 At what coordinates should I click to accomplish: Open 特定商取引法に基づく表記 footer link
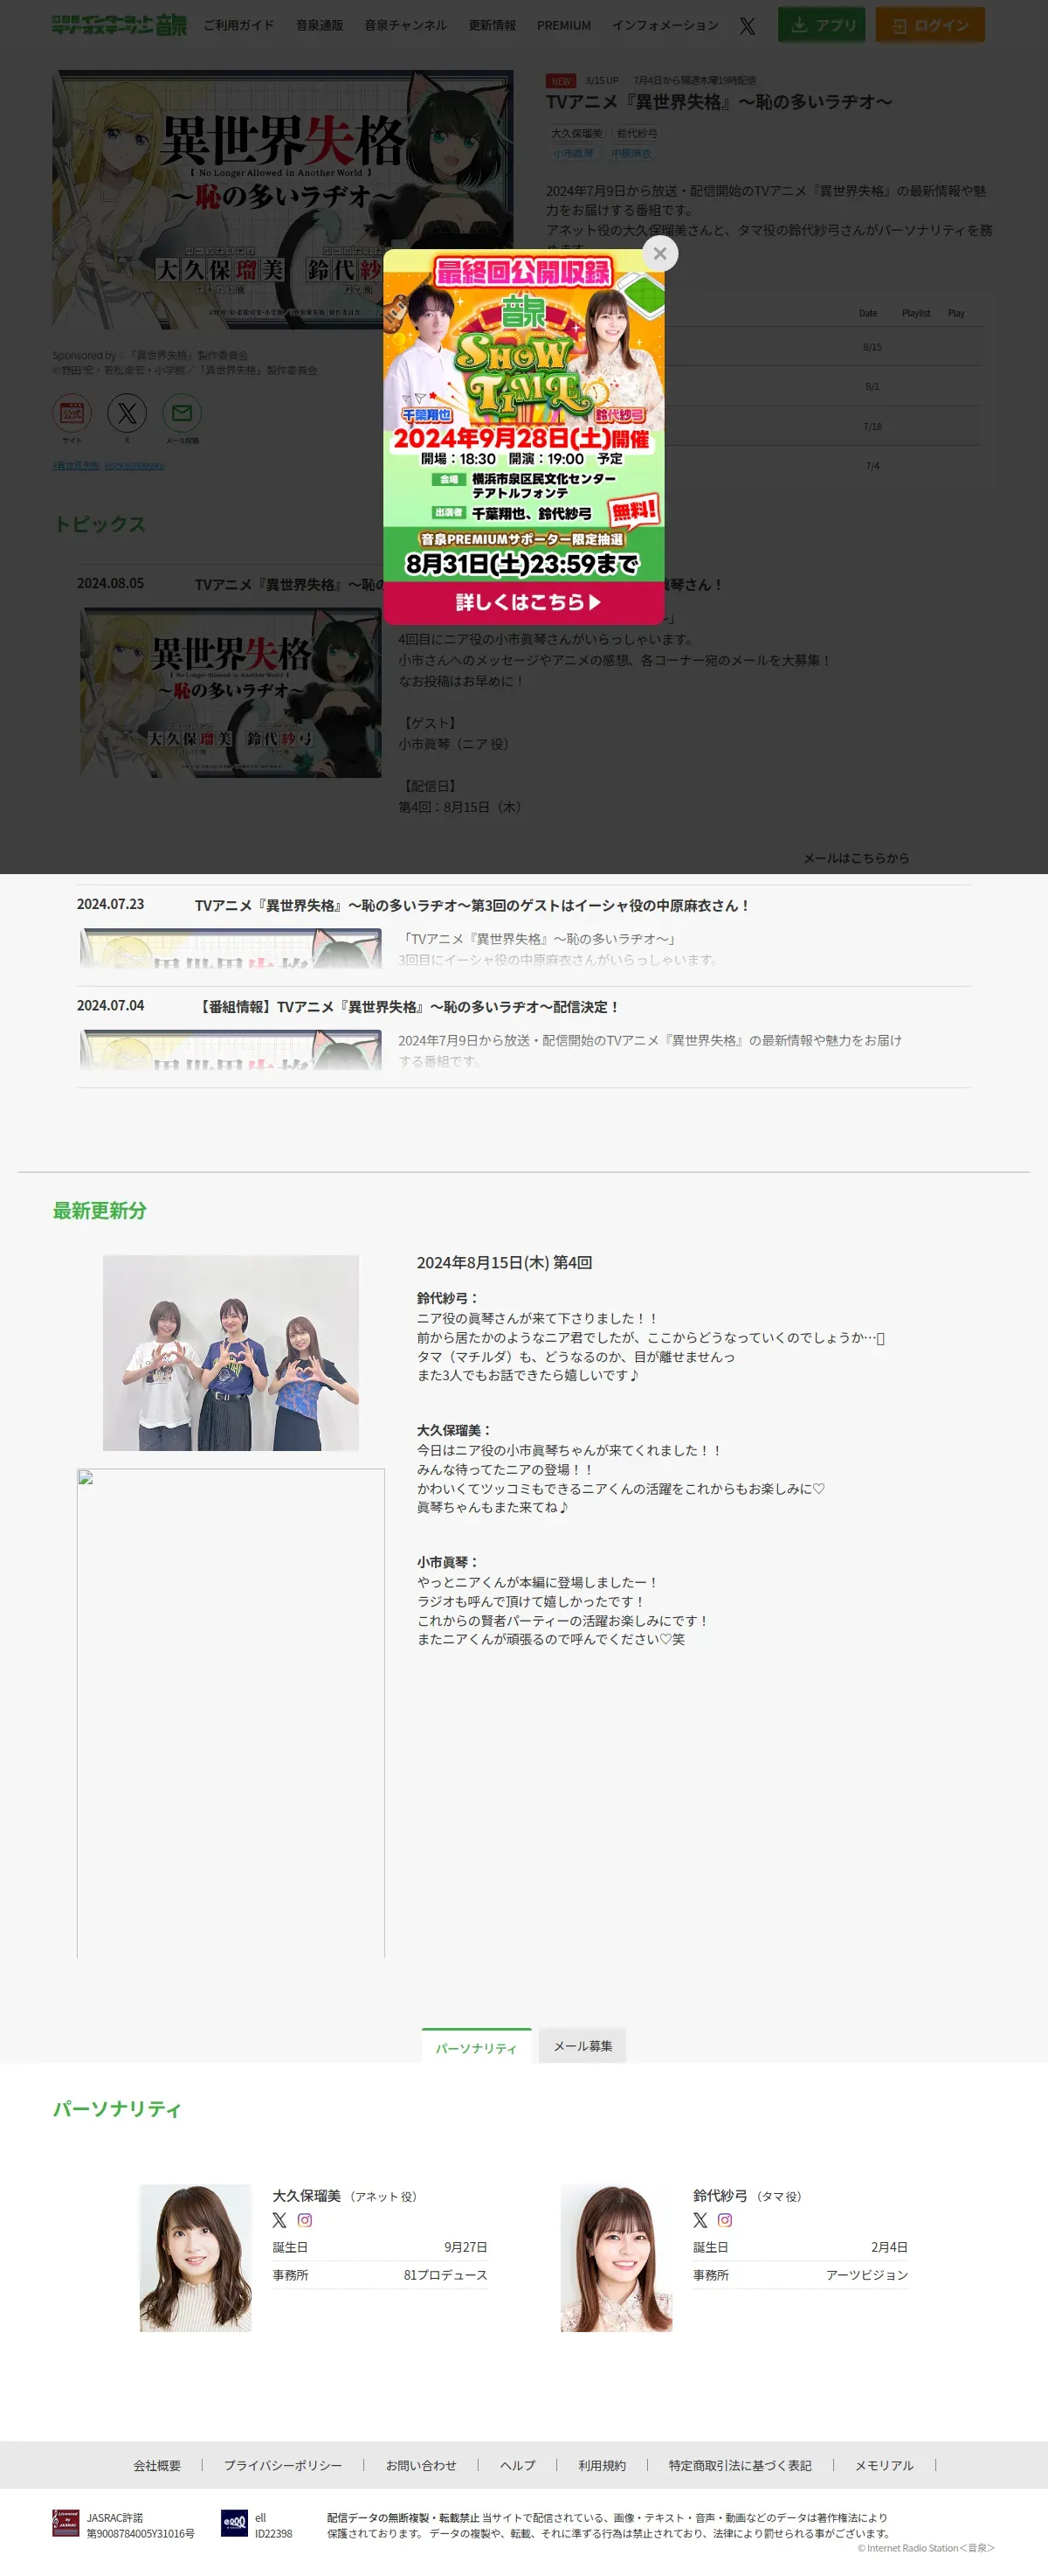coord(740,2465)
